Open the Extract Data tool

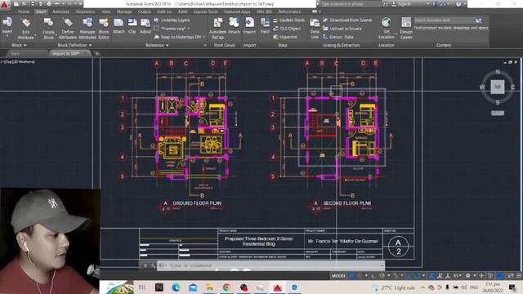click(338, 37)
